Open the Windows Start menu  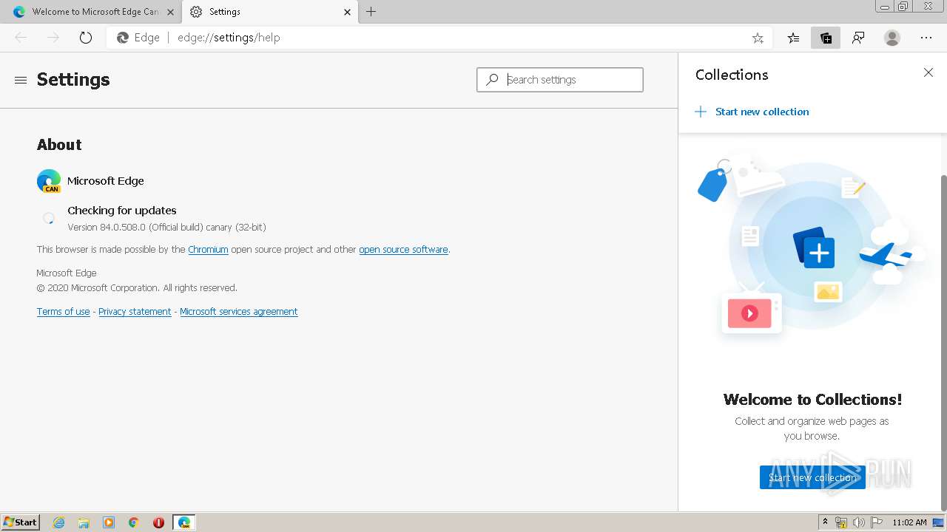tap(21, 522)
